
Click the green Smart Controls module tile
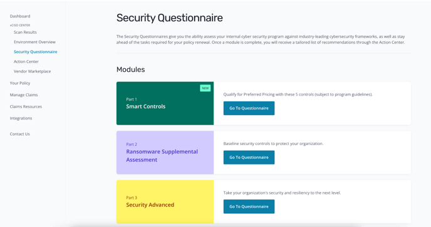[x=165, y=103]
